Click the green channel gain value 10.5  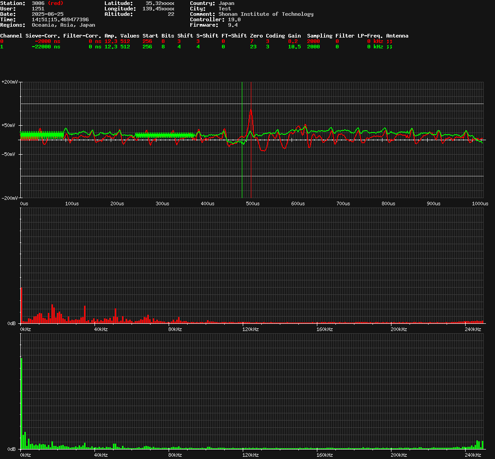pos(294,47)
